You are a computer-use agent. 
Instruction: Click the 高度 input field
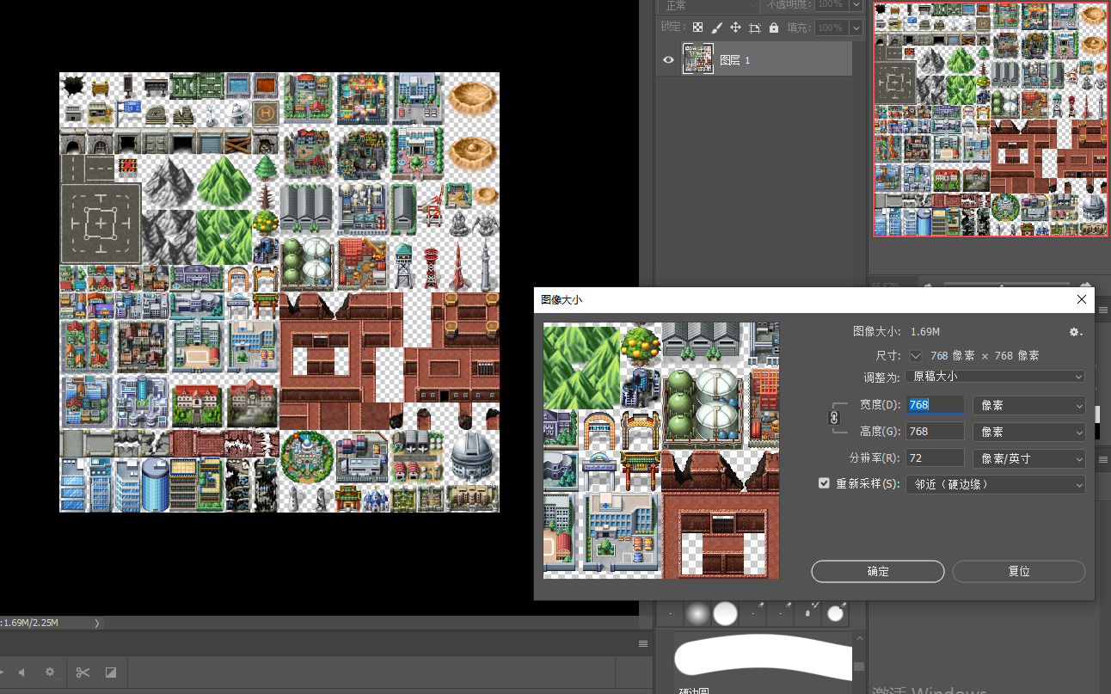click(936, 432)
